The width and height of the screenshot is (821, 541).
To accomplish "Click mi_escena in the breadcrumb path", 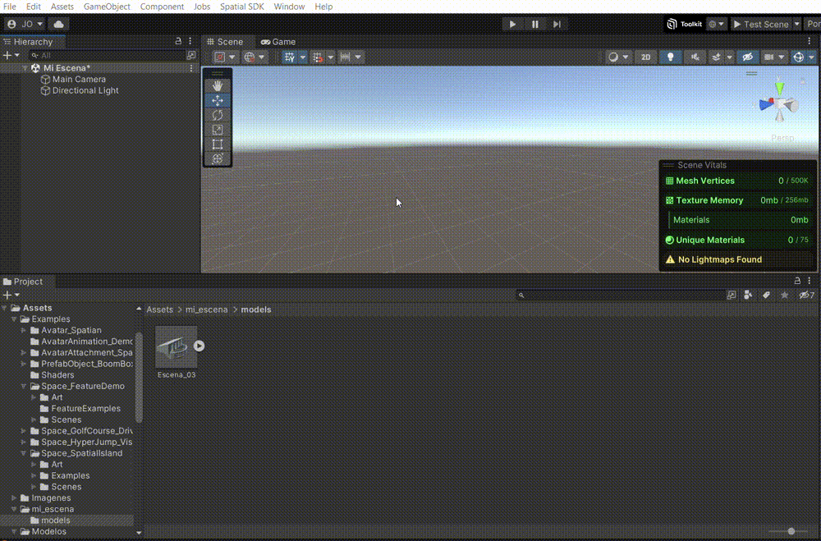I will pos(205,309).
